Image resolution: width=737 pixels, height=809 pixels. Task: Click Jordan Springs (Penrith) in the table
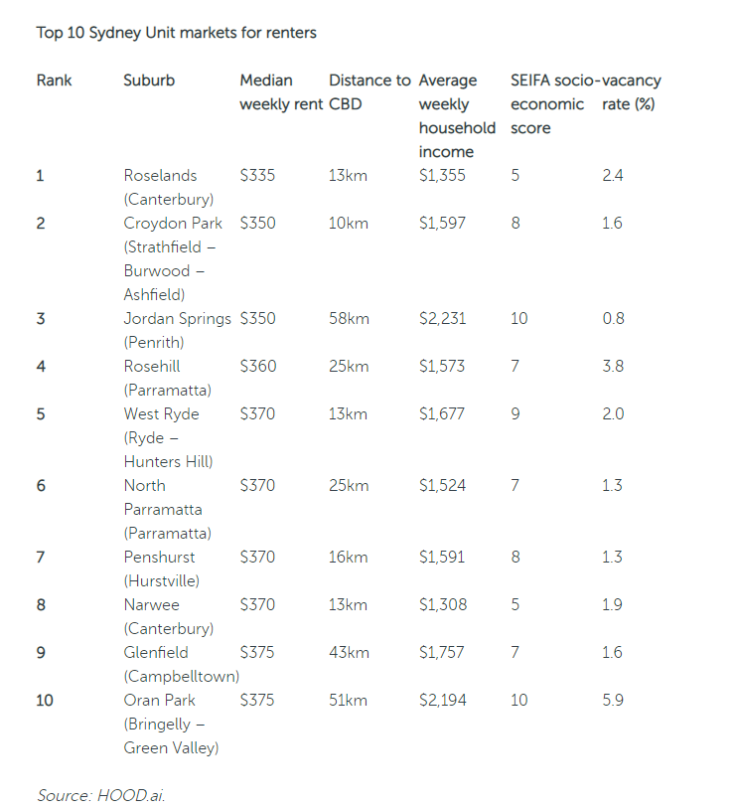(178, 330)
